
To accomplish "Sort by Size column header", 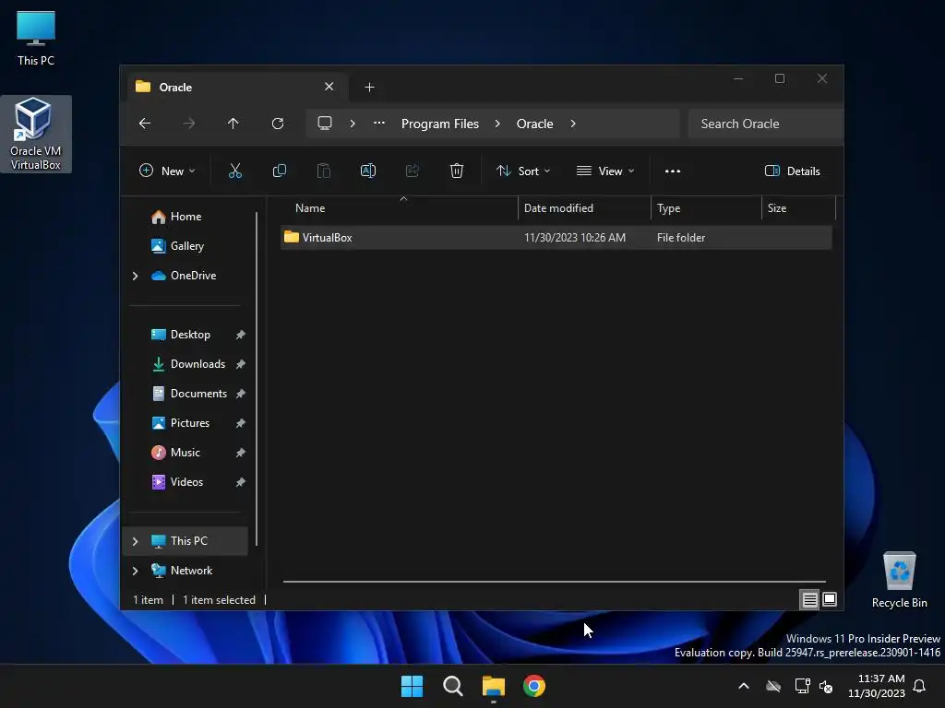I will click(799, 208).
